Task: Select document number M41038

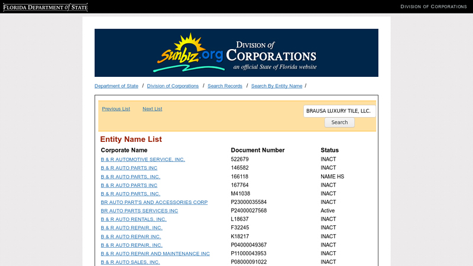Action: coord(241,193)
